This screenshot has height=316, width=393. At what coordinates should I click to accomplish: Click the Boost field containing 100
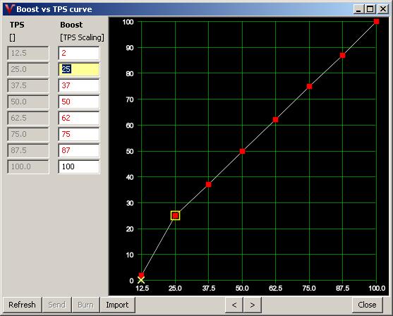(x=79, y=166)
